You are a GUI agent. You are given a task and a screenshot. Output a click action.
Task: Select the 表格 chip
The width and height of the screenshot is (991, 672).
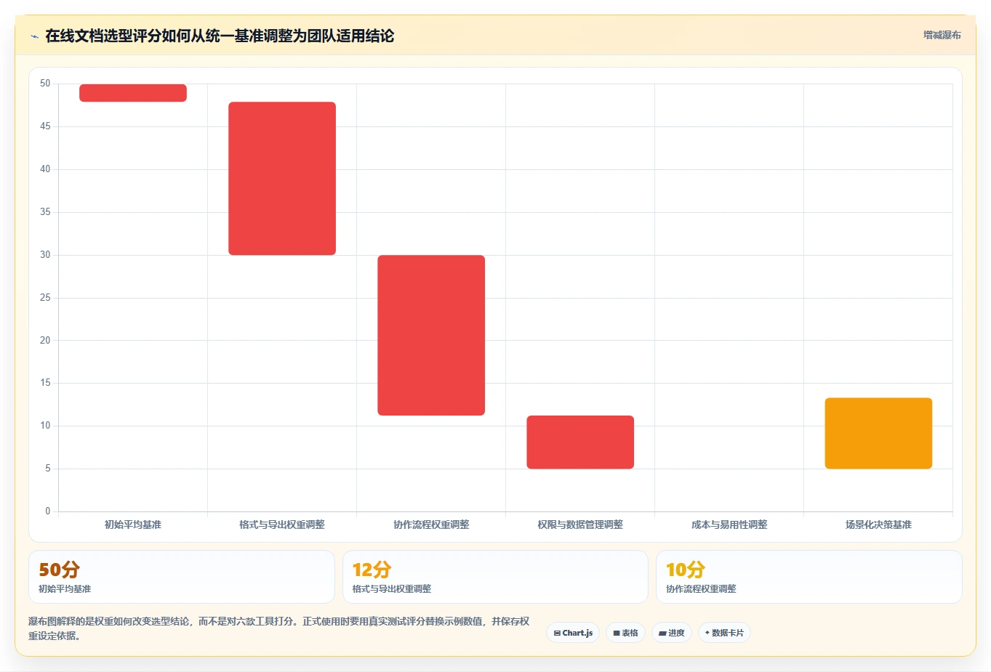click(x=625, y=633)
